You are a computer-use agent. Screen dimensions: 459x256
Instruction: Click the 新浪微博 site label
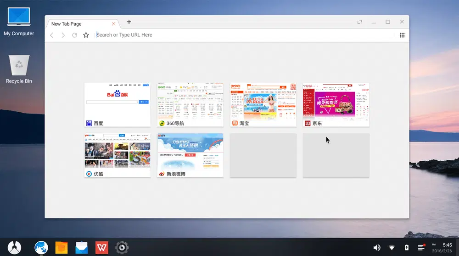tap(176, 174)
